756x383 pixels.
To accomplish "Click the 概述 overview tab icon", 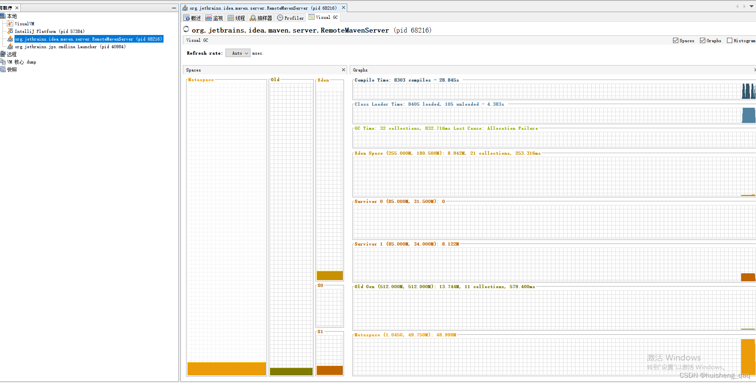I will click(x=186, y=18).
